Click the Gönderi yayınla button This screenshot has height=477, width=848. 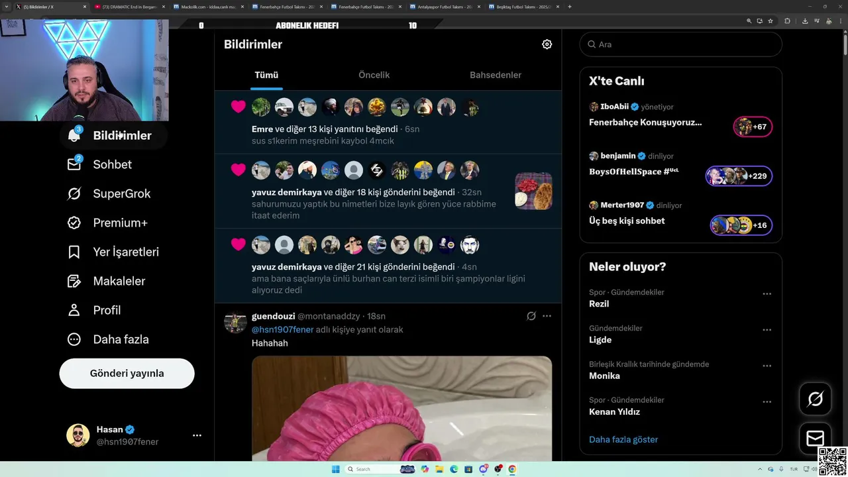(127, 373)
